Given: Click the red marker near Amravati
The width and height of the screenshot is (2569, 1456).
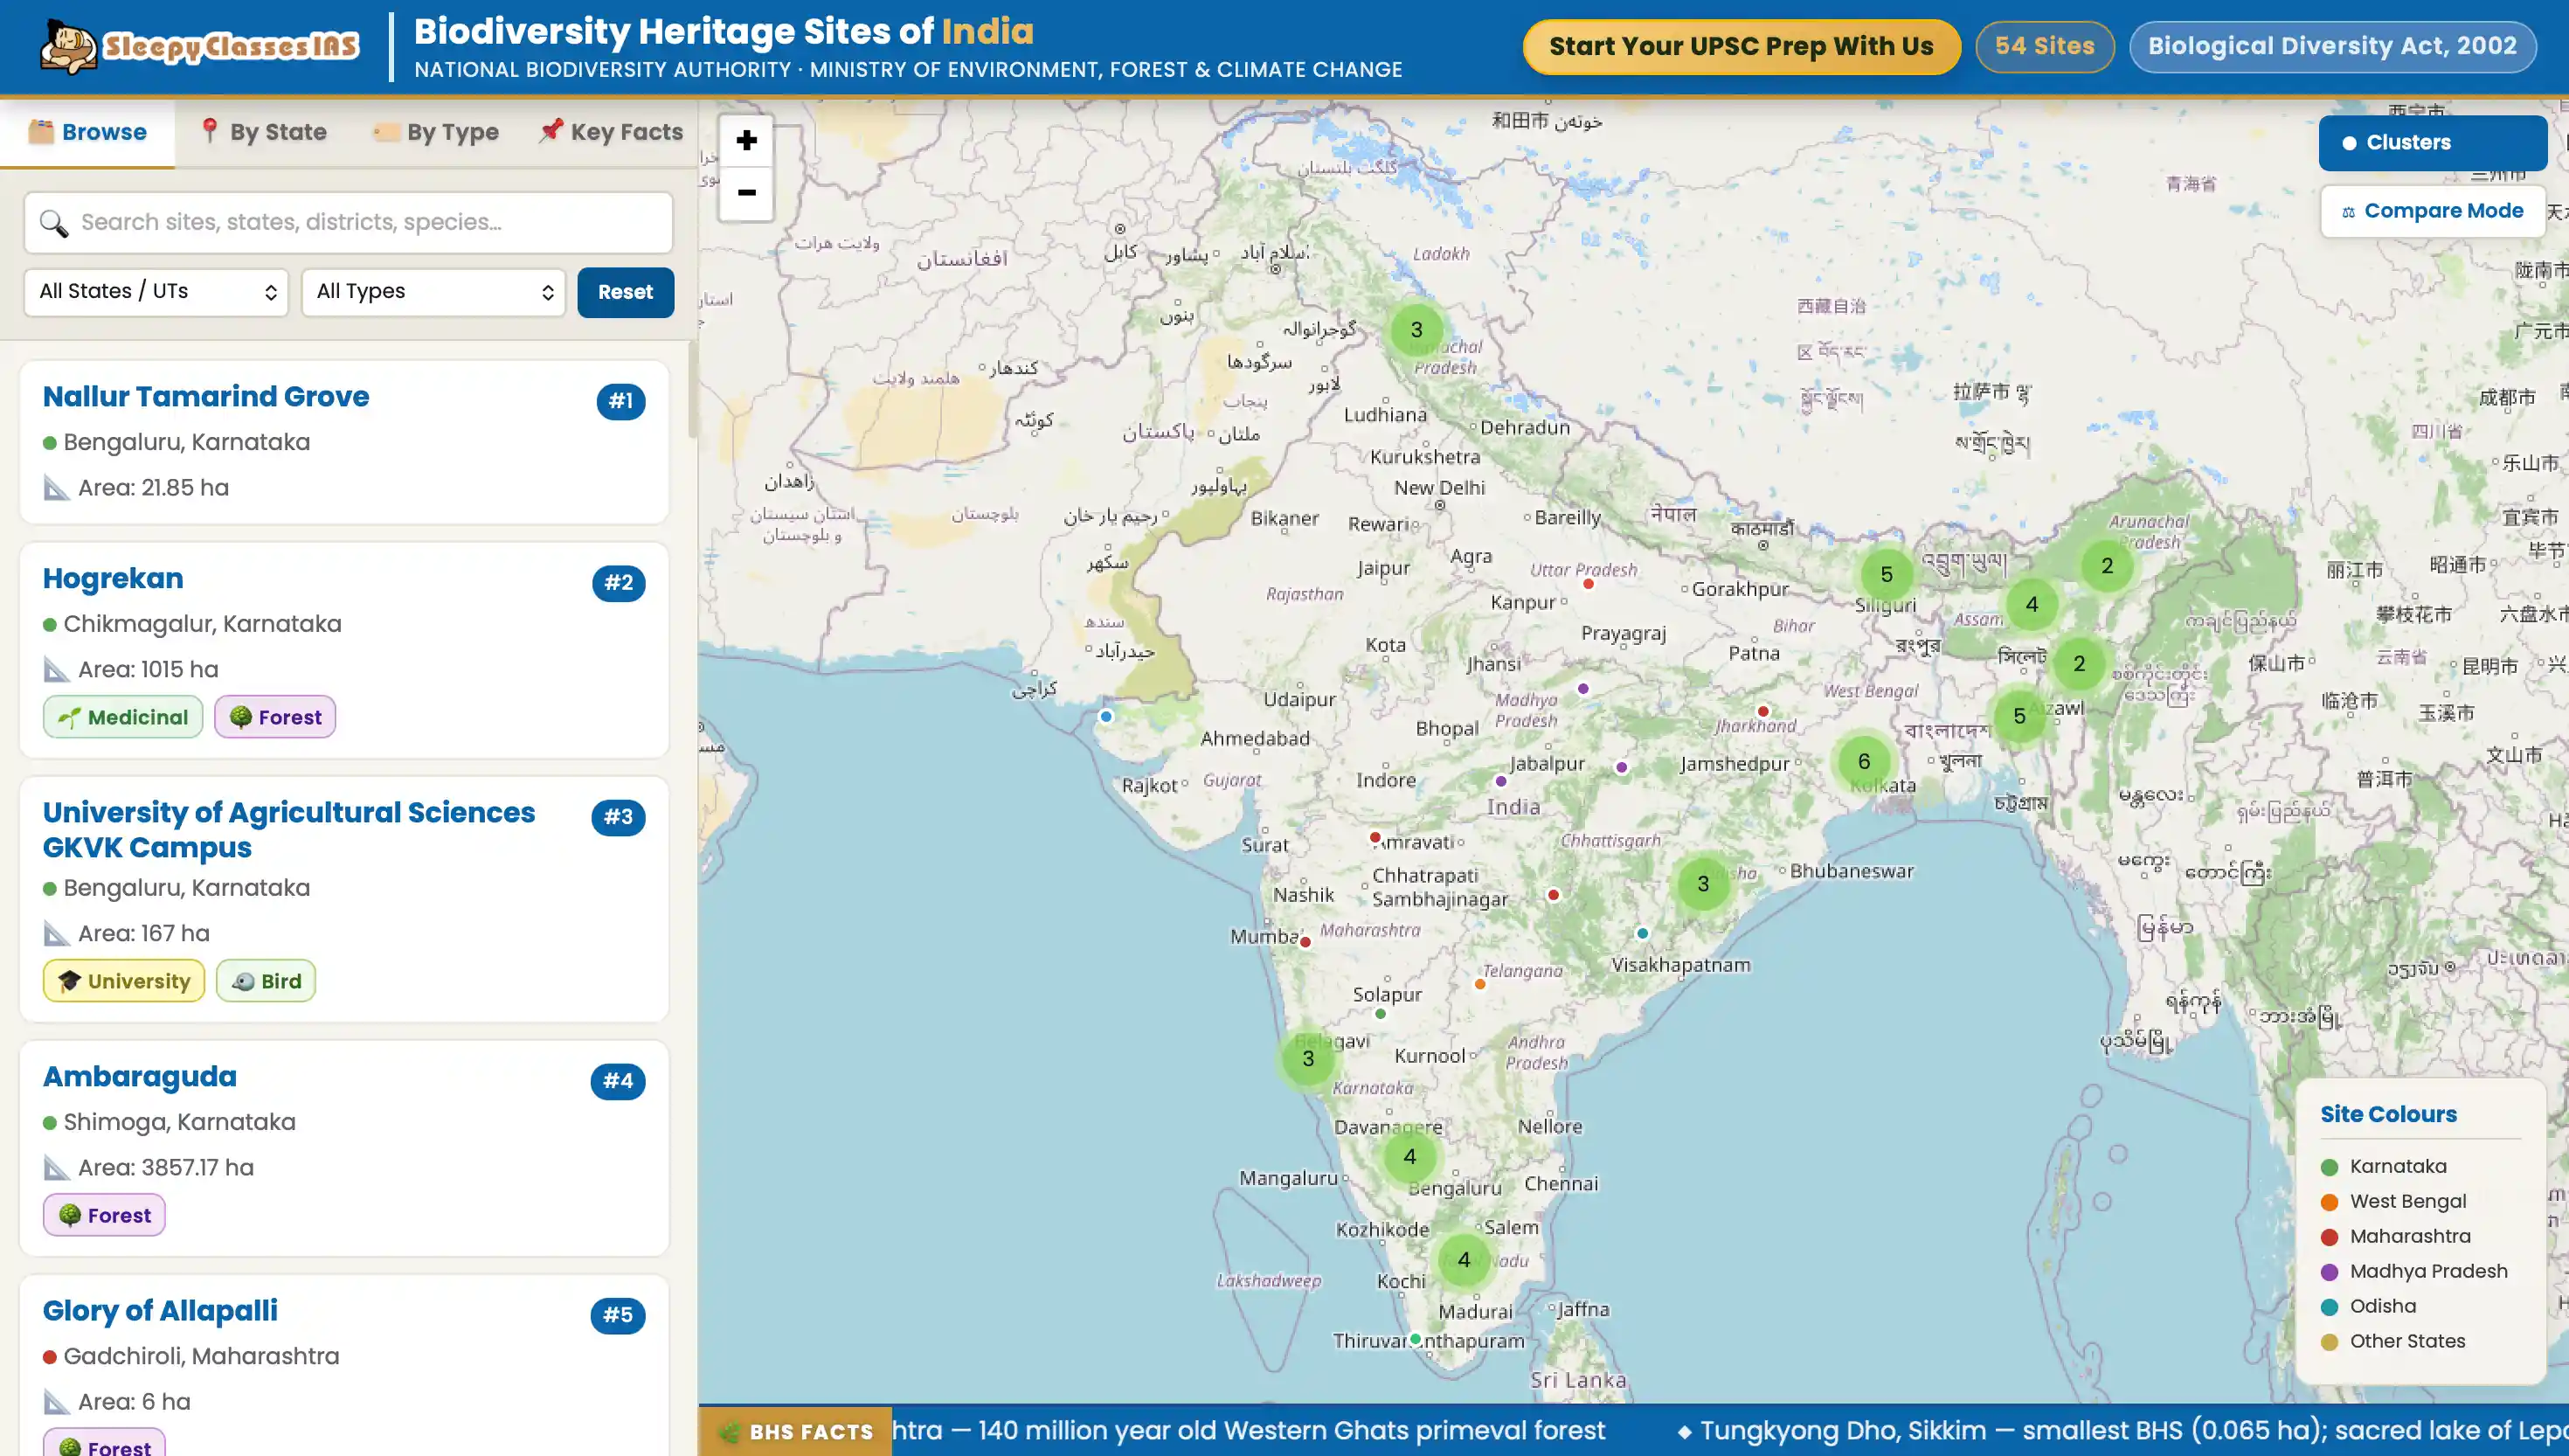Looking at the screenshot, I should pyautogui.click(x=1375, y=837).
